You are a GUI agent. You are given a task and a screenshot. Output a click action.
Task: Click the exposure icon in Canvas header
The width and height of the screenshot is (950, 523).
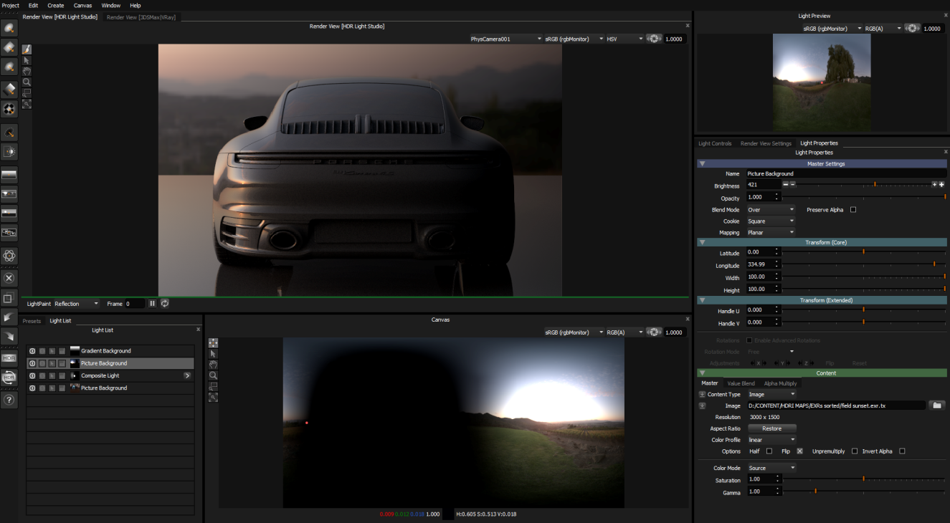click(x=653, y=332)
